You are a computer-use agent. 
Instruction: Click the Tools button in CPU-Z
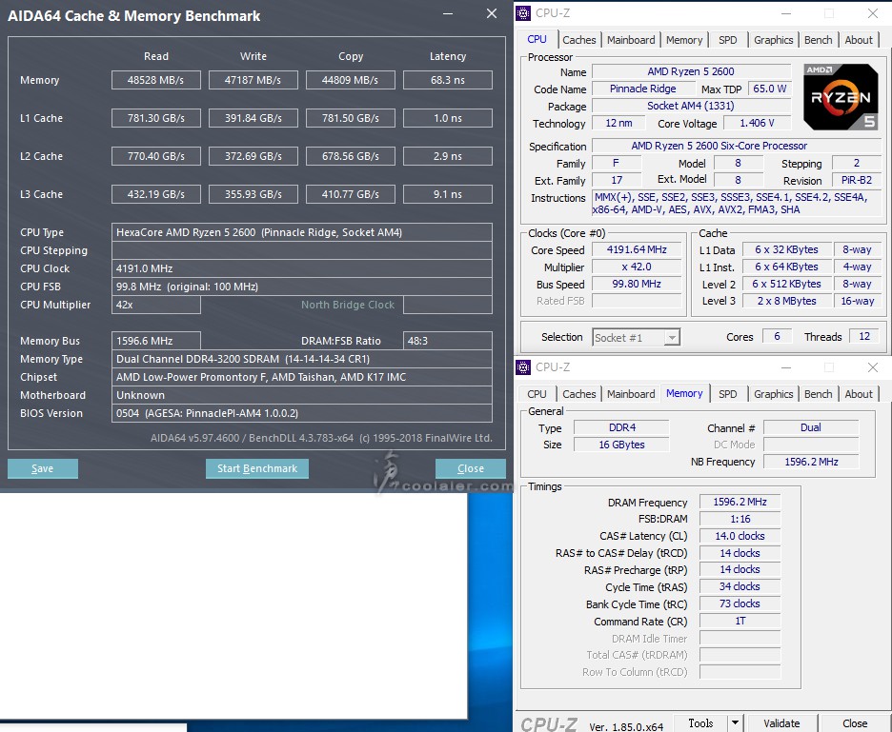(700, 722)
